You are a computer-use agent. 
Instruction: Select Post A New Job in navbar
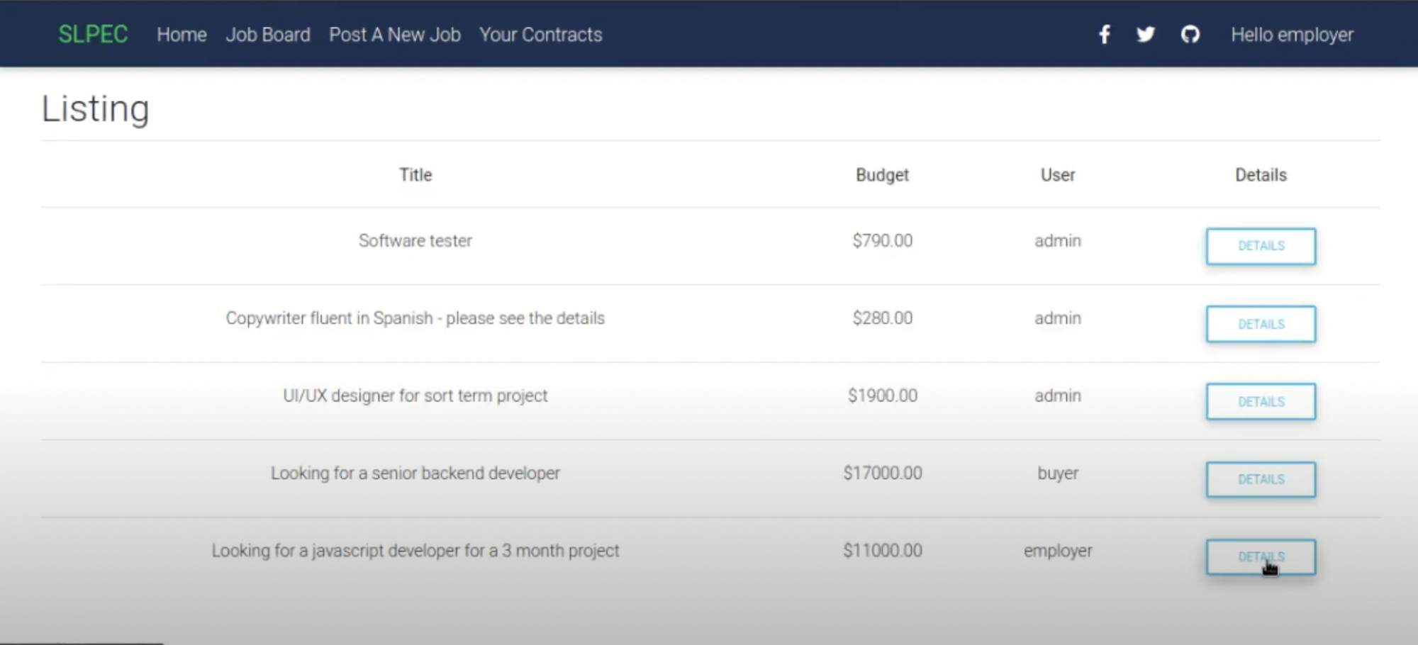[x=395, y=35]
